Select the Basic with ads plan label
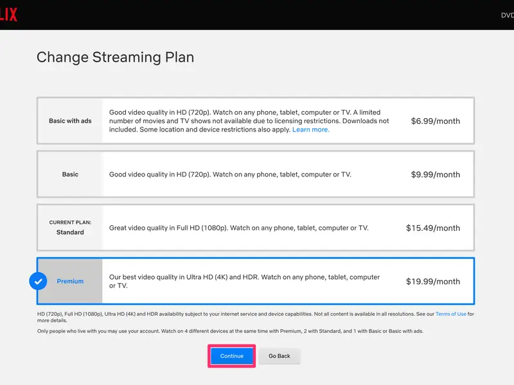The image size is (514, 385). coord(70,121)
